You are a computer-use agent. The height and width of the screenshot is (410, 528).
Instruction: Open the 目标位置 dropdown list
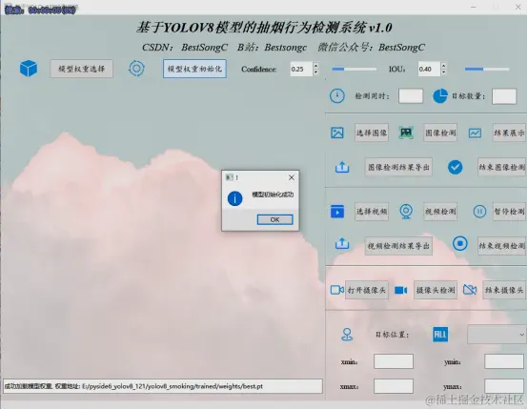(x=497, y=335)
